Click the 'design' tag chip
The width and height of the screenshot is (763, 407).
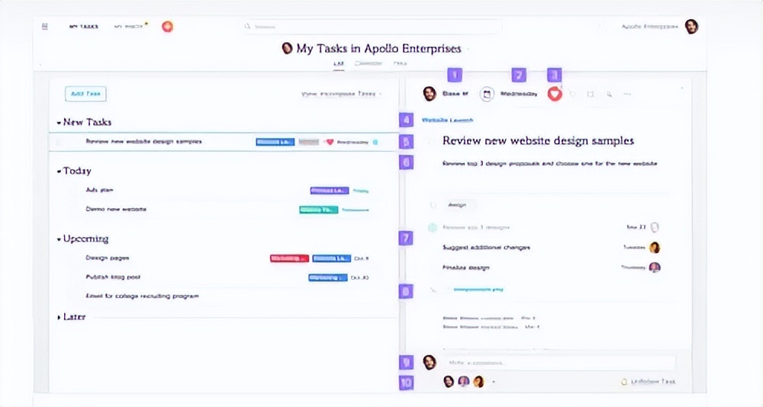(457, 205)
